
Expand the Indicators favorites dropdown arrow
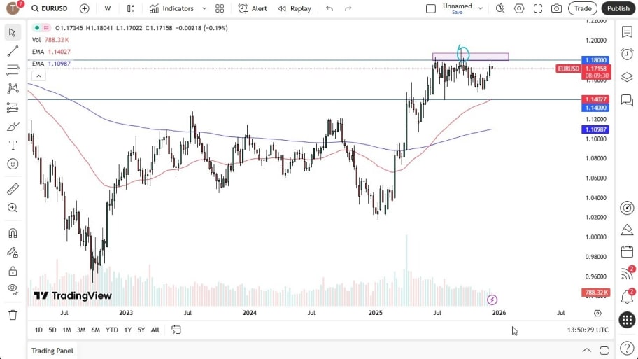point(204,8)
